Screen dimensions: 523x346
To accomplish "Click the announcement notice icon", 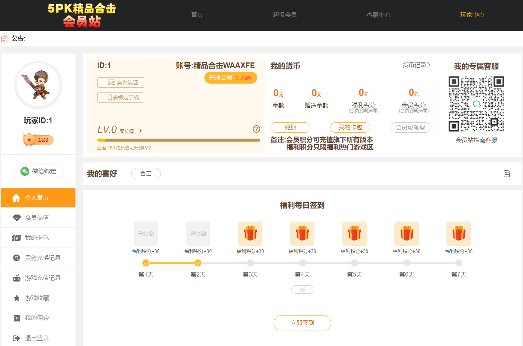I will coord(5,39).
